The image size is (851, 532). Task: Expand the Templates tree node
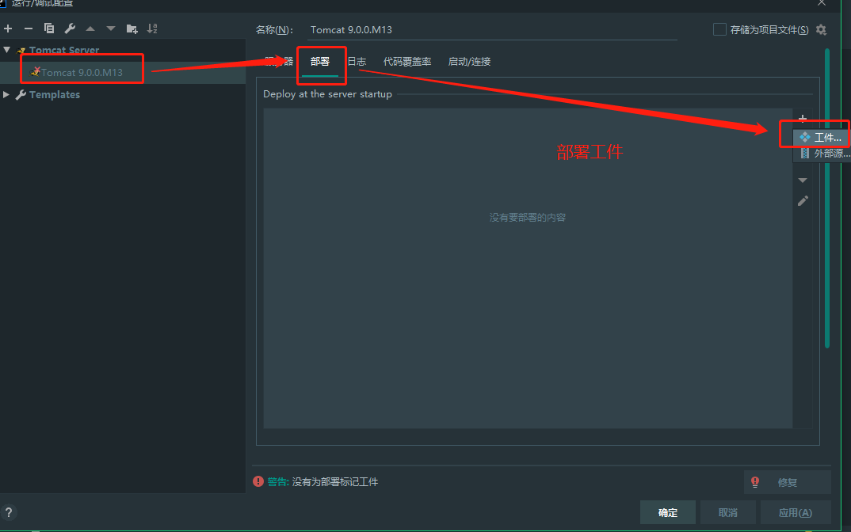coord(6,94)
